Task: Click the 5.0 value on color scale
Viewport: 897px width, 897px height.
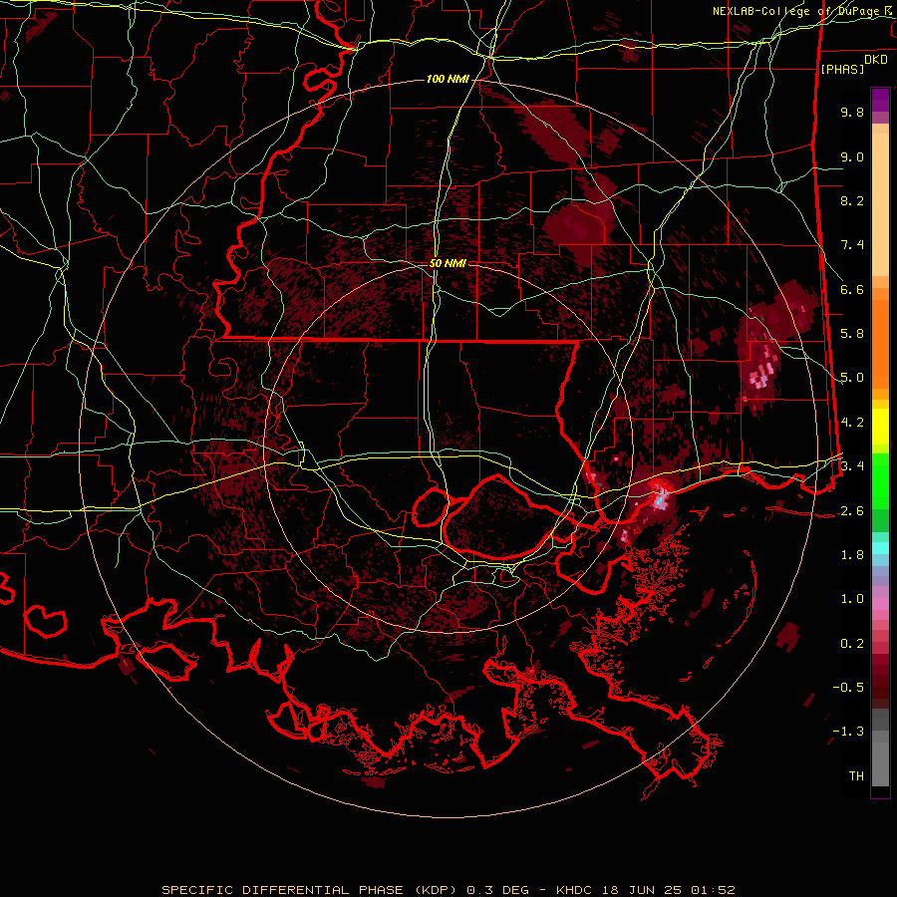Action: pyautogui.click(x=852, y=378)
